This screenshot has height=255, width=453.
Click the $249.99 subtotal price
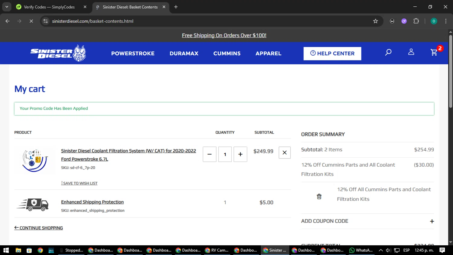263,151
